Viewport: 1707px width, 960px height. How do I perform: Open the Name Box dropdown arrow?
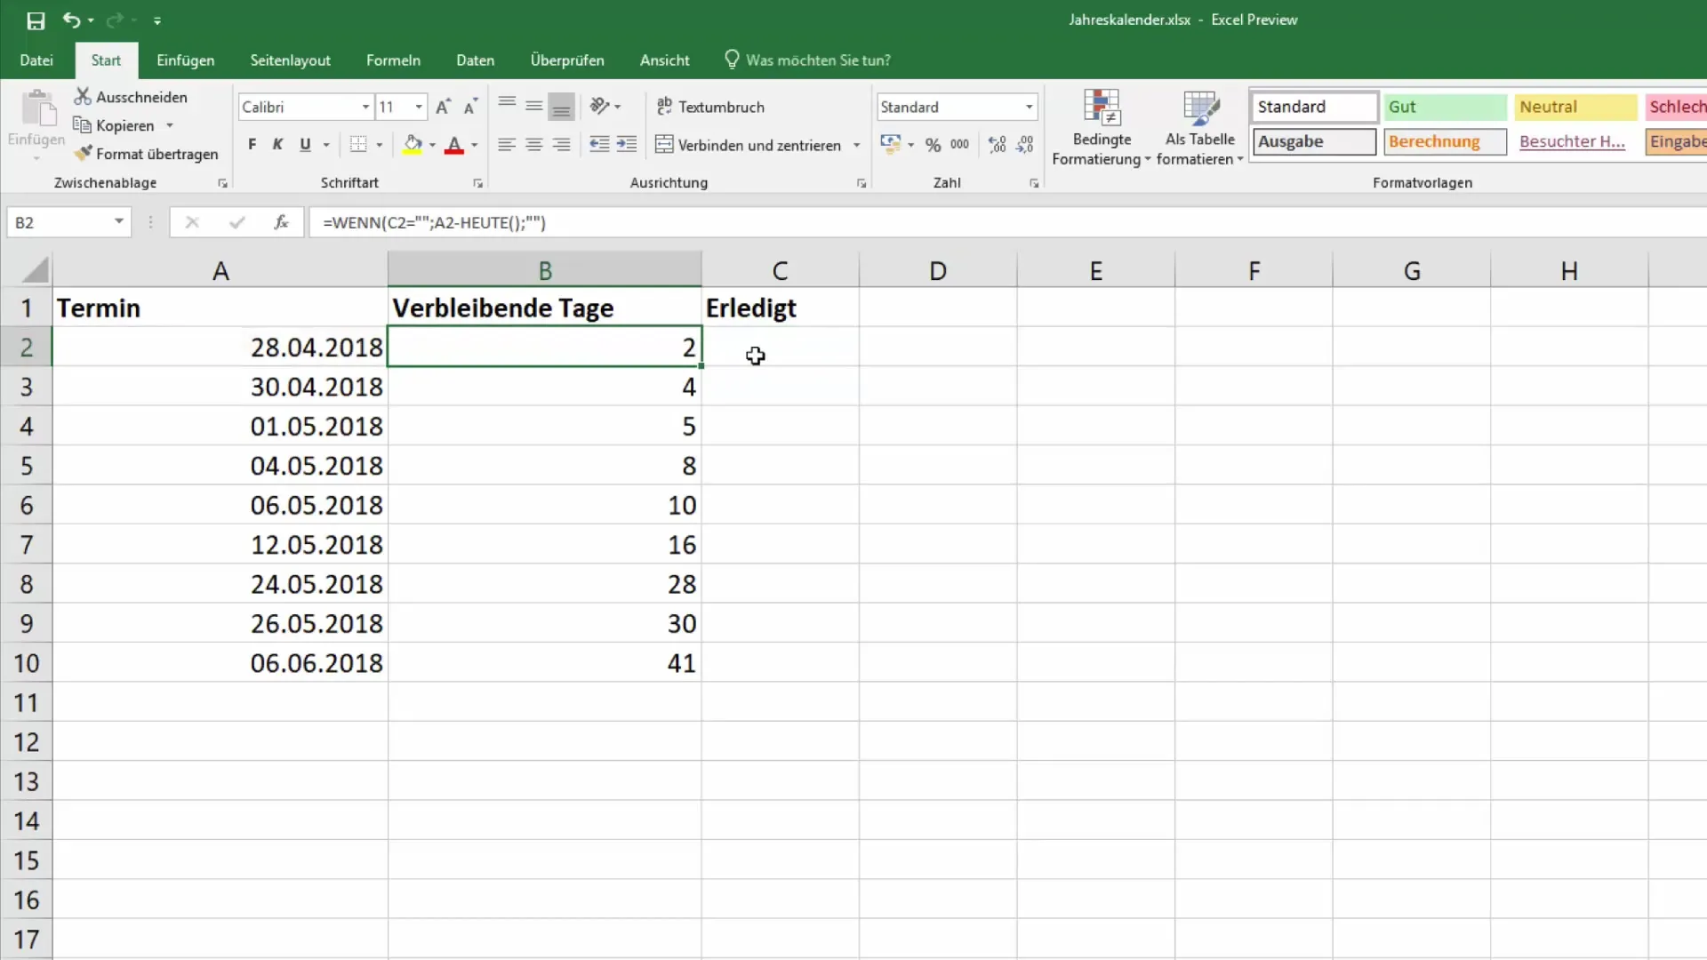(x=118, y=222)
